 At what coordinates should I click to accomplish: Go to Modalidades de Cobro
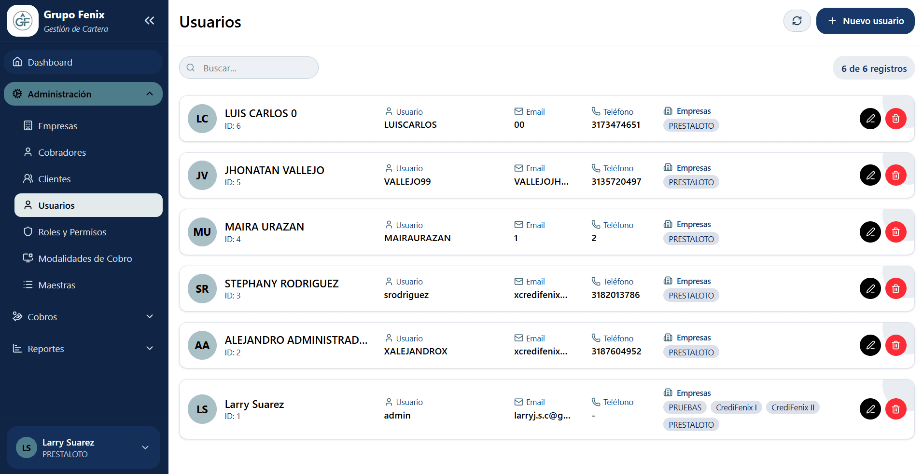[85, 258]
